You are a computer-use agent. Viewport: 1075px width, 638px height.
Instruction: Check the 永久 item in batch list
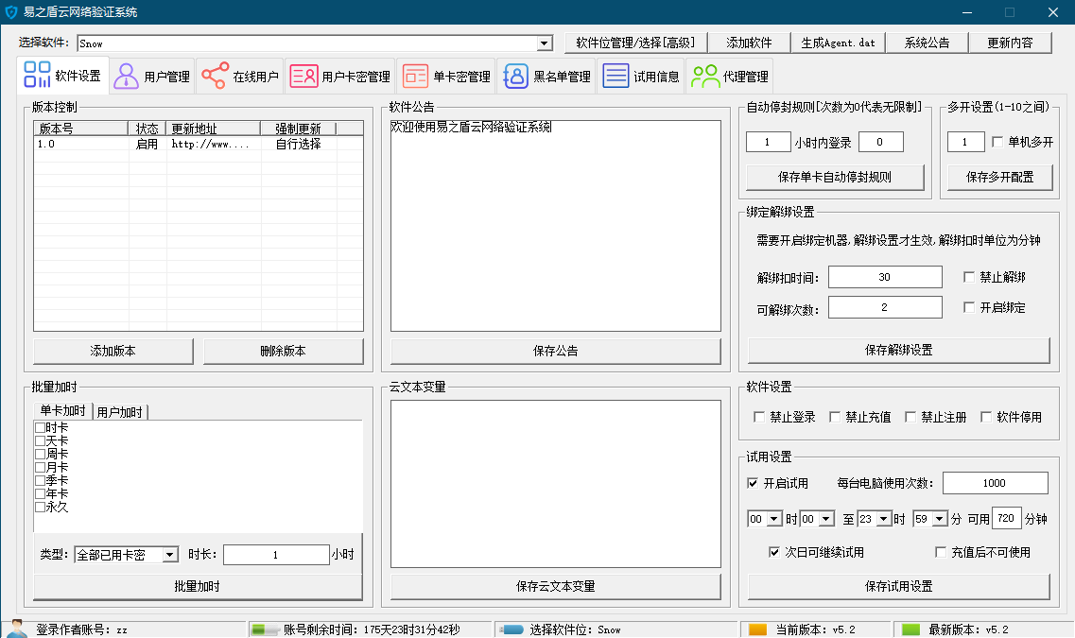pos(40,508)
